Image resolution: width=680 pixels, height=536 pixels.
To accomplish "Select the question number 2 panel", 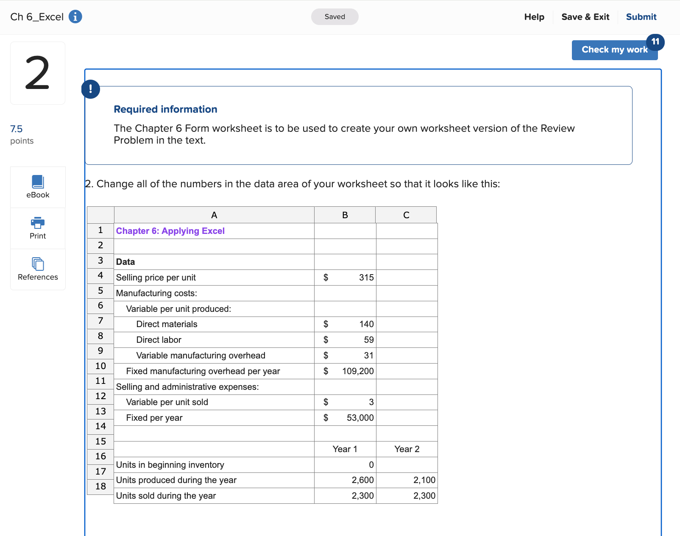I will click(x=37, y=73).
